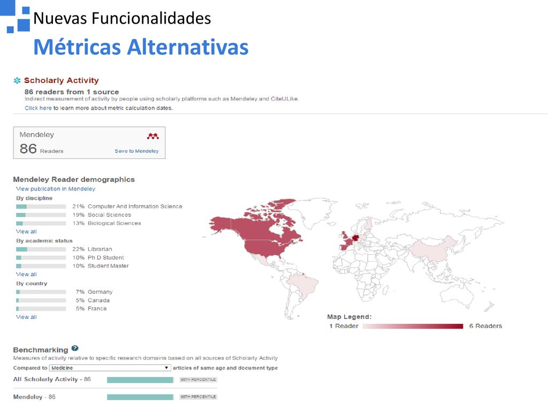Click the '6 Readers' legend label
Image resolution: width=548 pixels, height=411 pixels.
pos(486,326)
